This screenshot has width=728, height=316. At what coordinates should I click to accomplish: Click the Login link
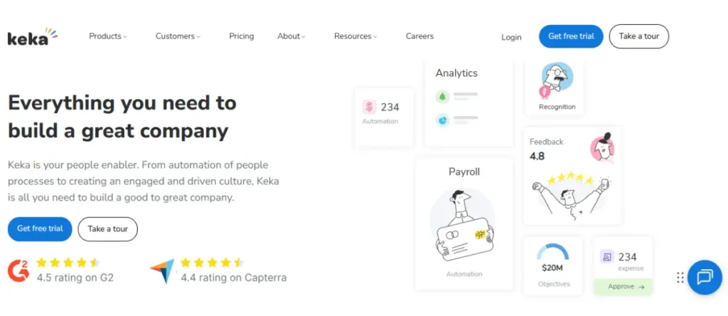click(511, 37)
